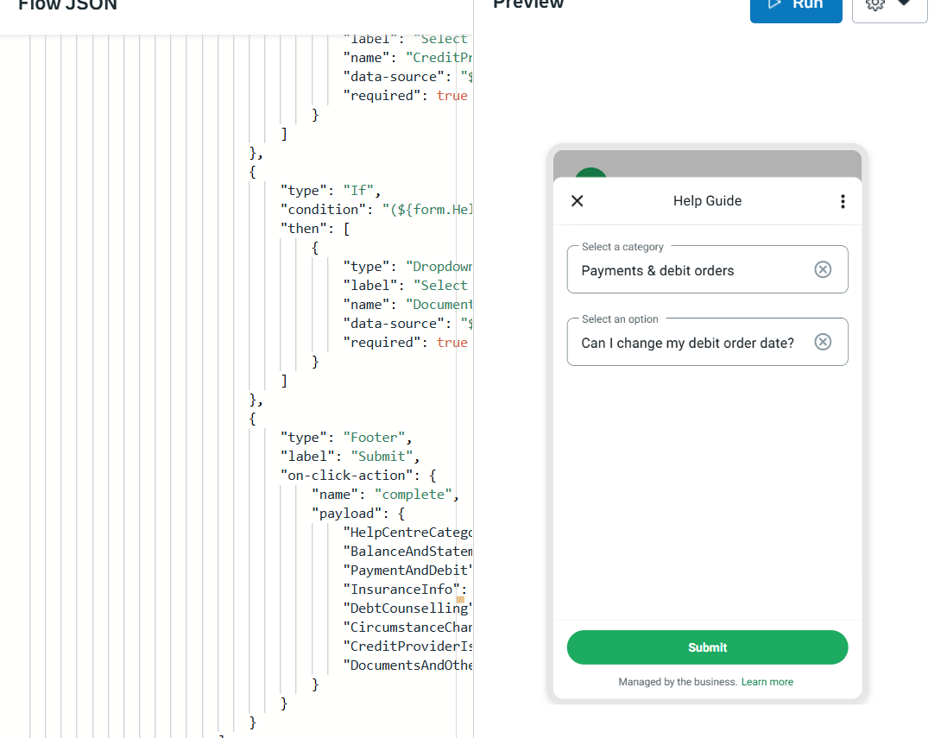947x738 pixels.
Task: Click the green avatar behind Help Guide
Action: 591,172
